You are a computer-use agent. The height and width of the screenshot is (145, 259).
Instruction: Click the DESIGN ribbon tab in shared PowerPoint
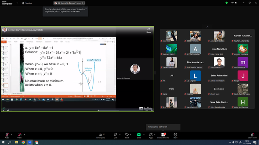(x=22, y=42)
